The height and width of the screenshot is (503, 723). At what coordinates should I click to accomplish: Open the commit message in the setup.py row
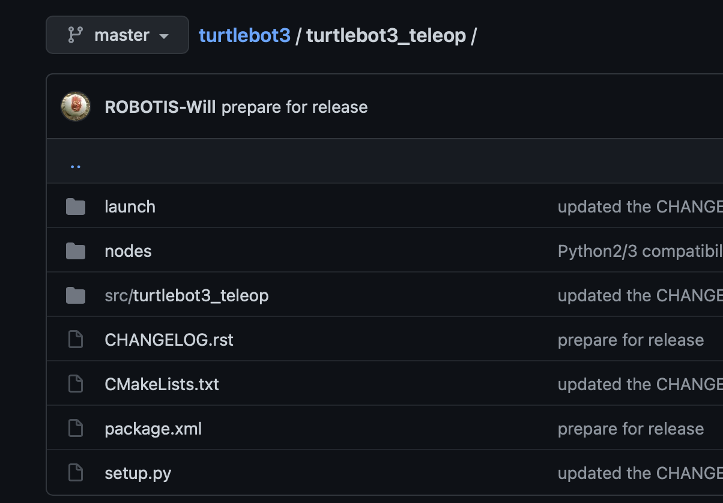[x=640, y=473]
